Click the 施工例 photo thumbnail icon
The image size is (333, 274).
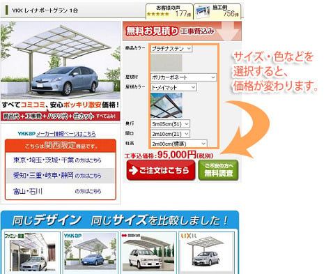coord(203,12)
